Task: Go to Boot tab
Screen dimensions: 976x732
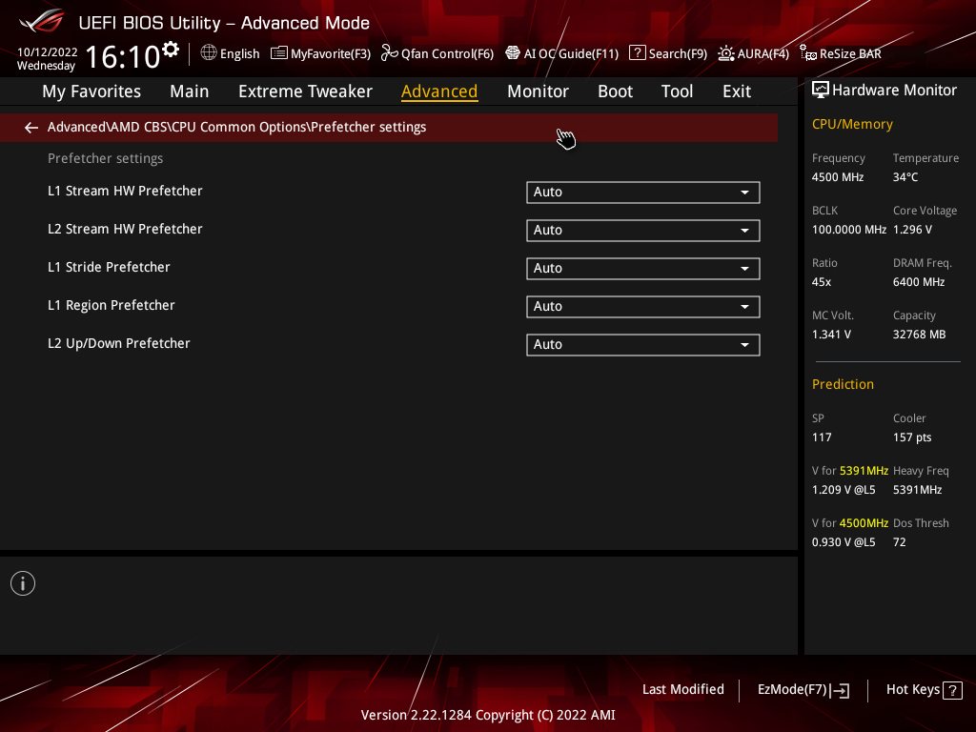Action: pos(615,91)
